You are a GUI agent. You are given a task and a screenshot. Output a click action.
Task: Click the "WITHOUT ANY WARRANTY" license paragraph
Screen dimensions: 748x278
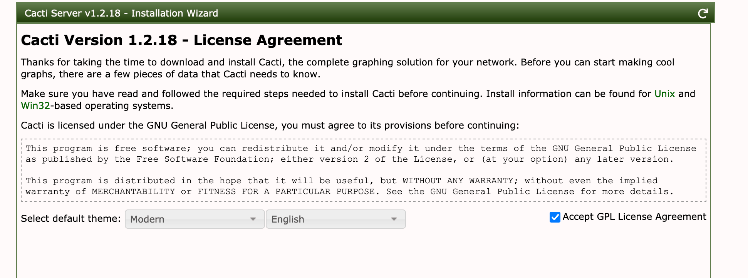click(458, 181)
